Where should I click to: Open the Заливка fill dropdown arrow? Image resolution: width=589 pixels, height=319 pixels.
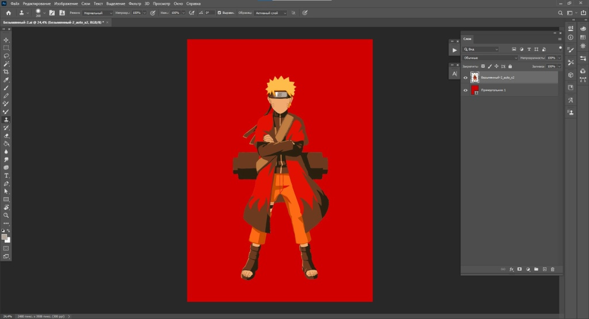click(x=559, y=67)
